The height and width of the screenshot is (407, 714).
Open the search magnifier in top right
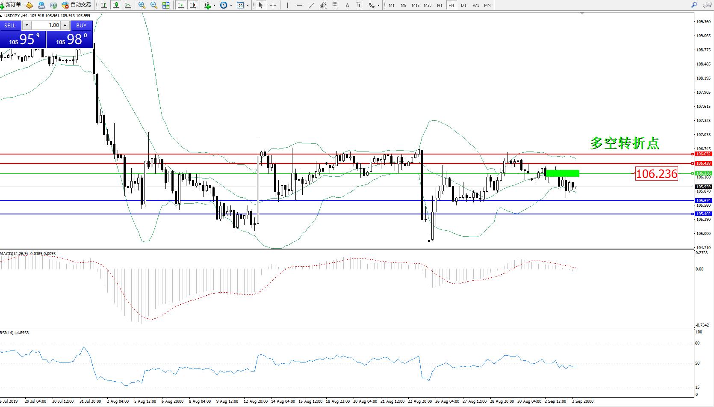click(x=694, y=5)
